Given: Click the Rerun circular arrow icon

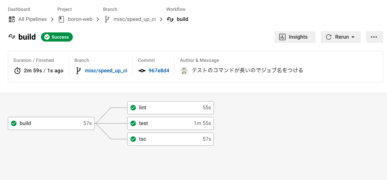Looking at the screenshot, I should pyautogui.click(x=329, y=37).
